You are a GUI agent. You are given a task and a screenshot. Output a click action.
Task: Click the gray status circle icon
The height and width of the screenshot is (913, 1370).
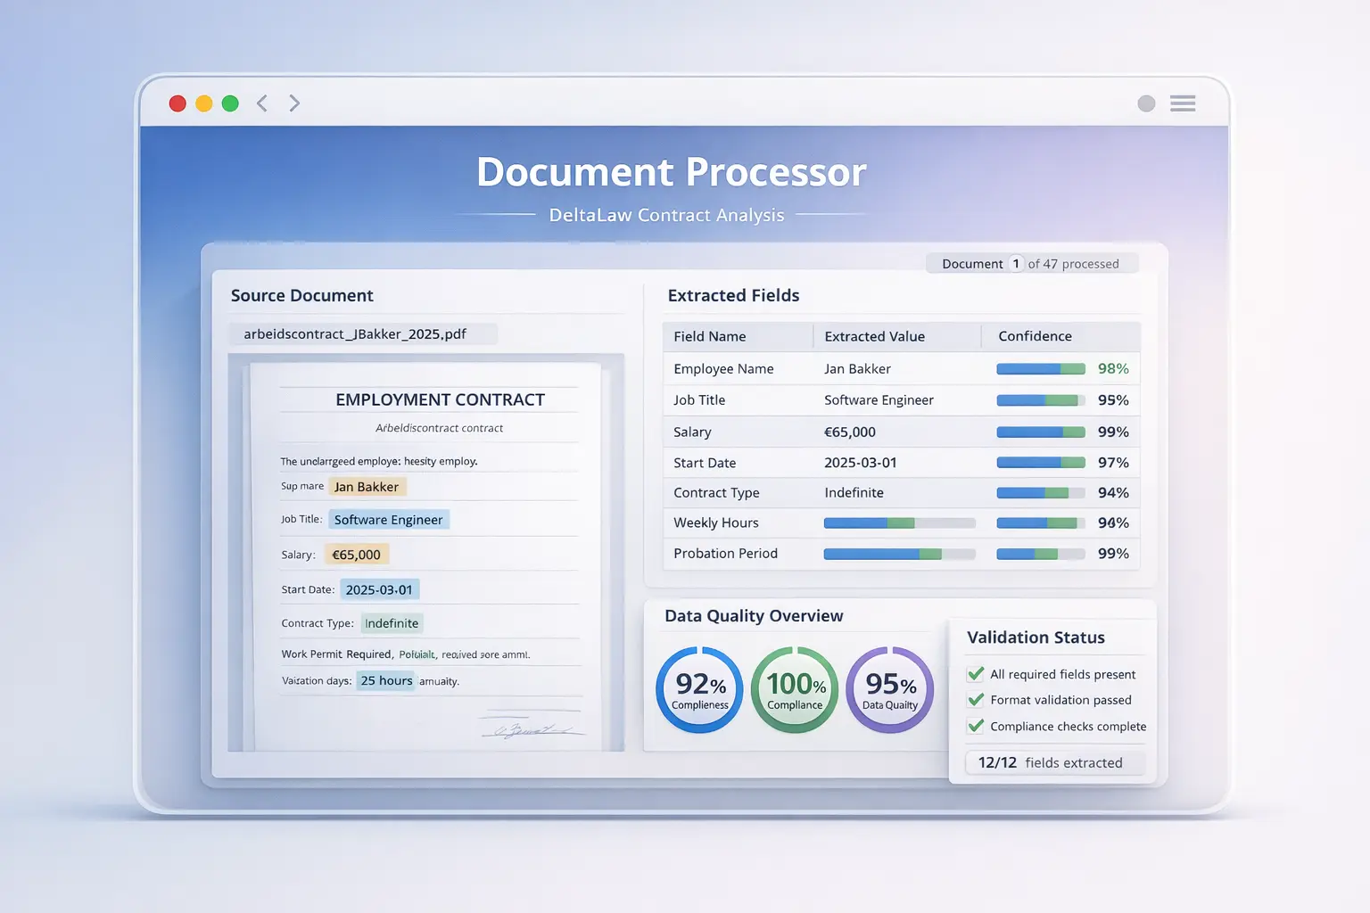pos(1146,103)
